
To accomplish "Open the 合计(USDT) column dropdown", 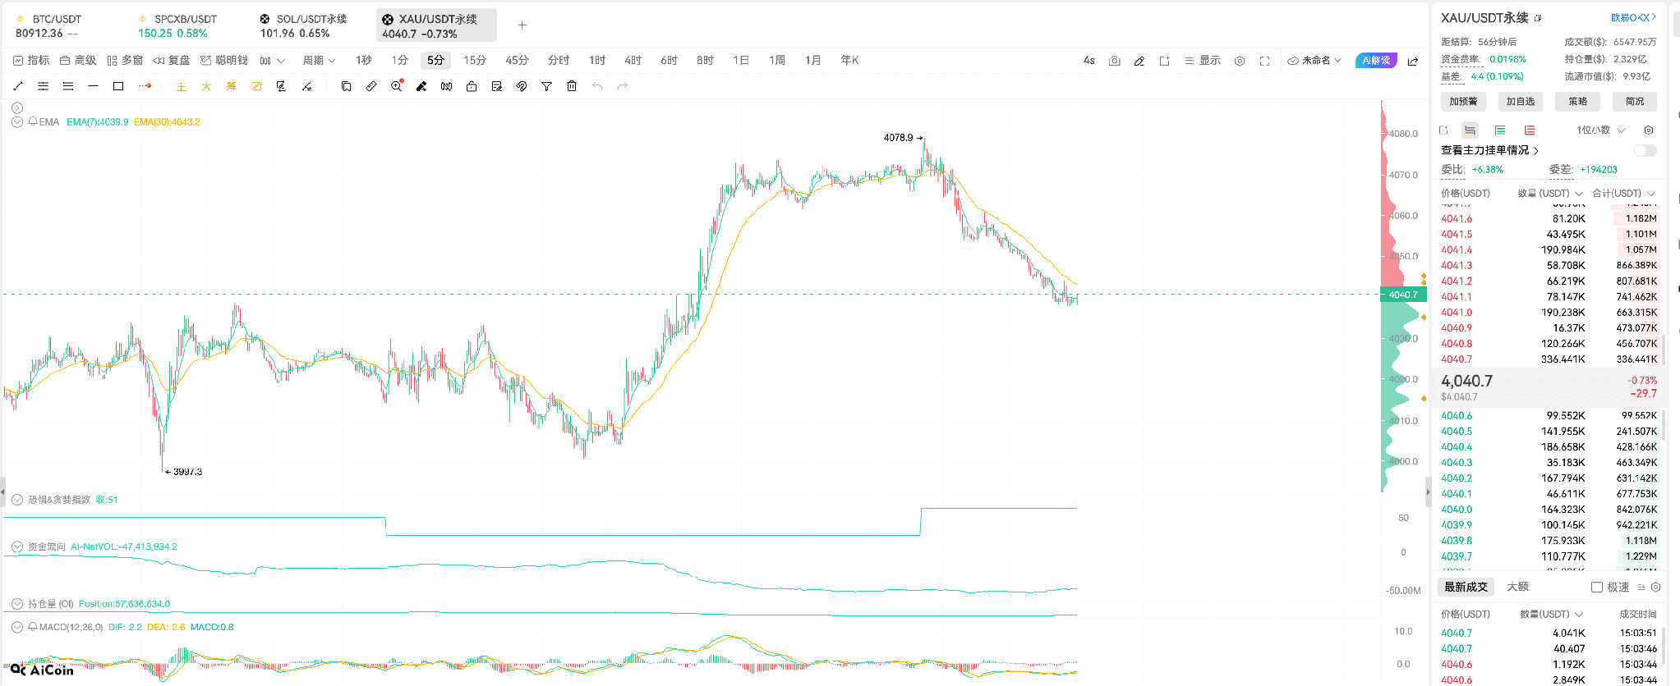I will (x=1624, y=194).
